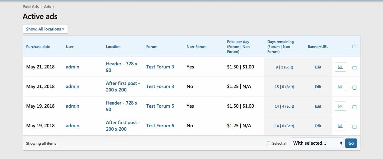Toggle header checkbox to select all rows

coord(354,47)
